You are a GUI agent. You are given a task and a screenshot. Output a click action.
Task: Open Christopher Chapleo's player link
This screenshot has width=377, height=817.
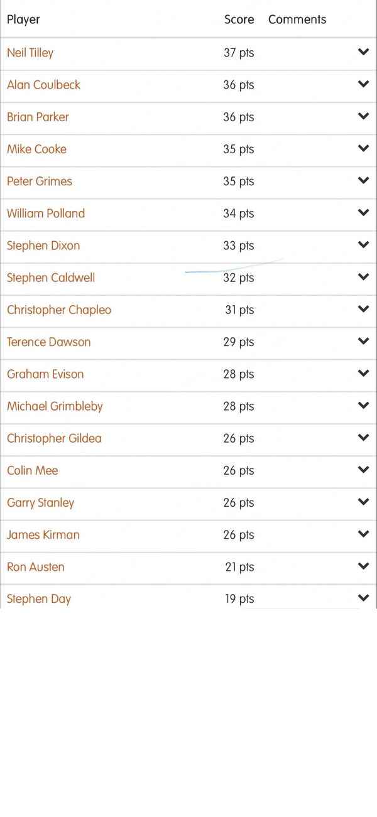(59, 310)
